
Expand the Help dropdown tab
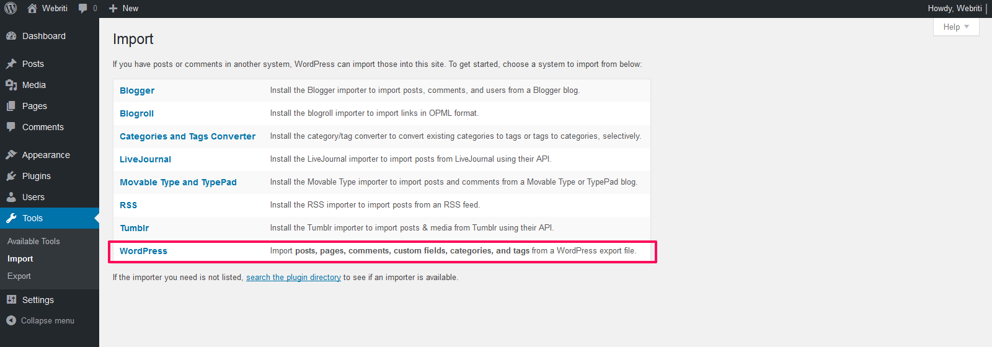click(956, 27)
